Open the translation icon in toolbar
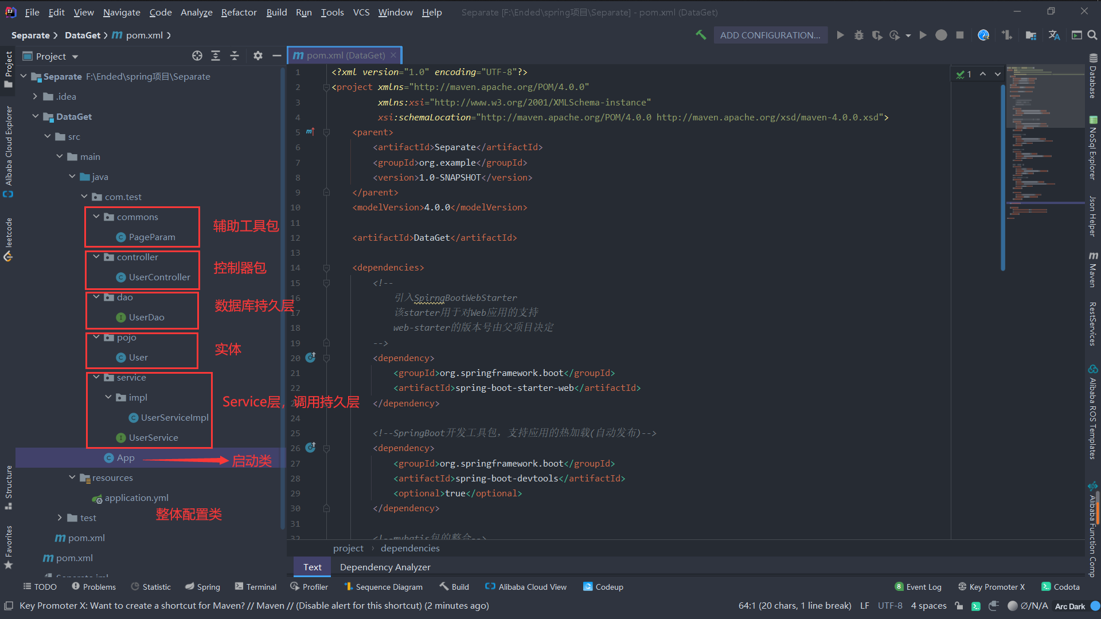Screen dimensions: 1101x619 pyautogui.click(x=1054, y=35)
